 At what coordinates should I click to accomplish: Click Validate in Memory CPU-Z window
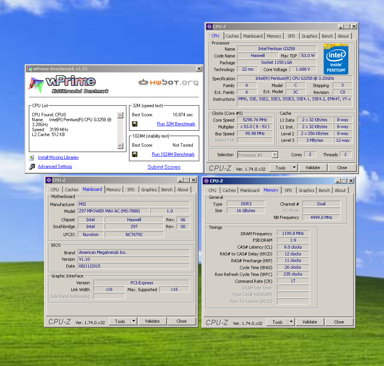coord(310,322)
